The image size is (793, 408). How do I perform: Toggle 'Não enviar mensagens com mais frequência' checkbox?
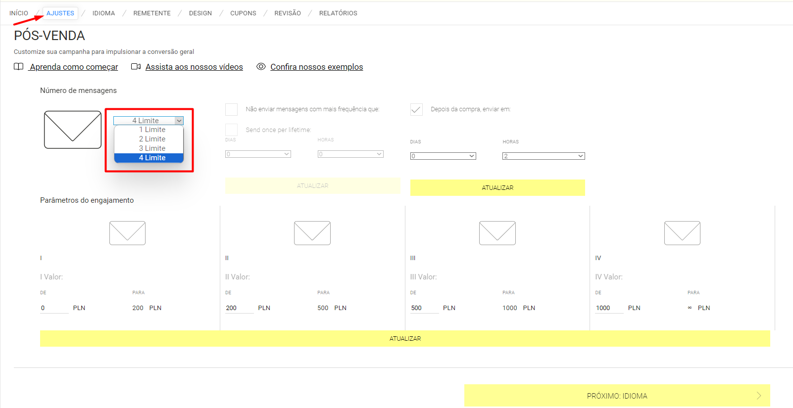point(231,109)
